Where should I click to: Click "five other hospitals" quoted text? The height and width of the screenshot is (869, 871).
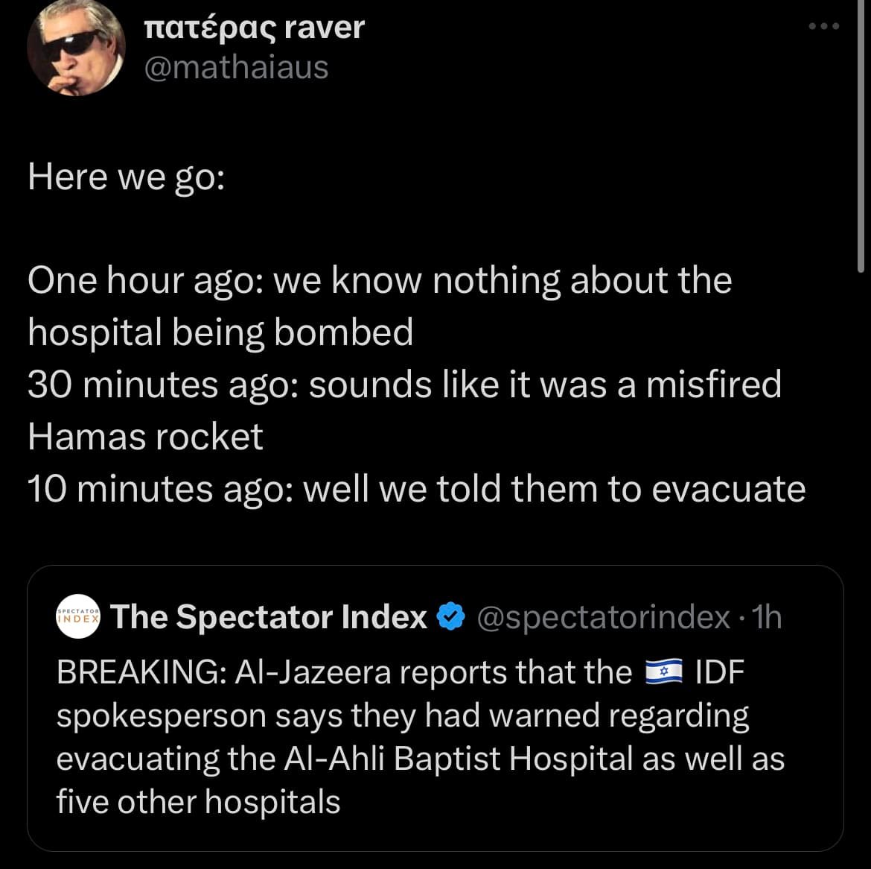point(198,802)
